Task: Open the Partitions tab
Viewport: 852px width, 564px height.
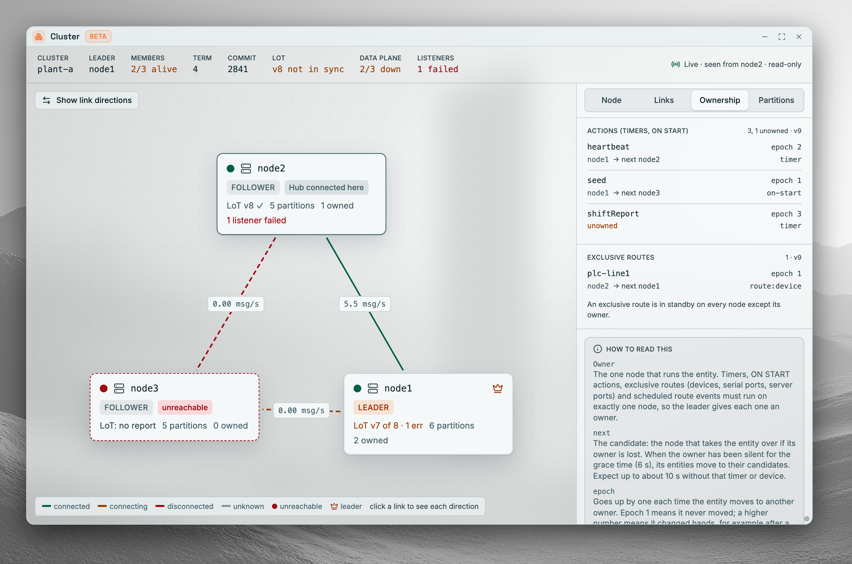Action: pos(776,100)
